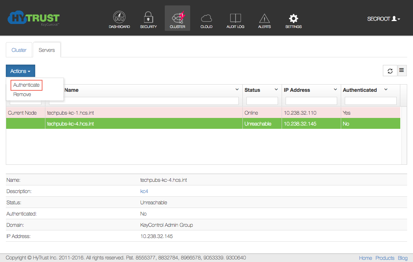Click the 10.238.32.110 IP cell
The height and width of the screenshot is (262, 413).
point(311,113)
